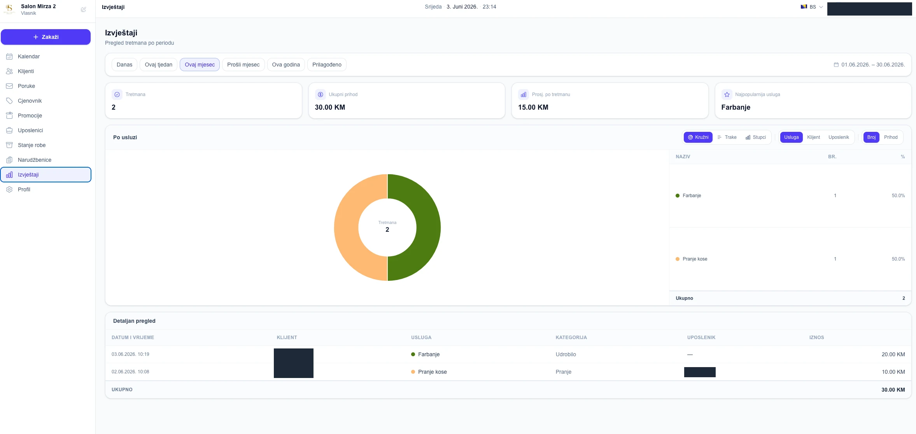Click the Narudžbenice clipboard icon

[x=9, y=160]
